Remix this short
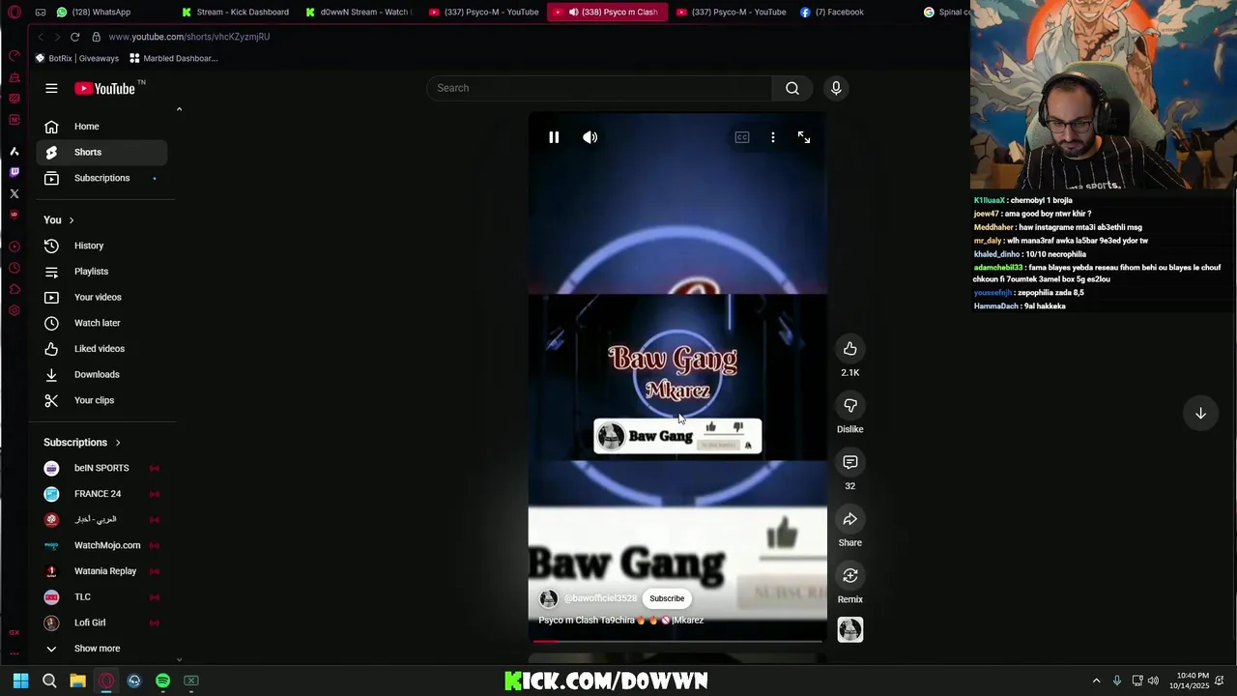 (850, 576)
